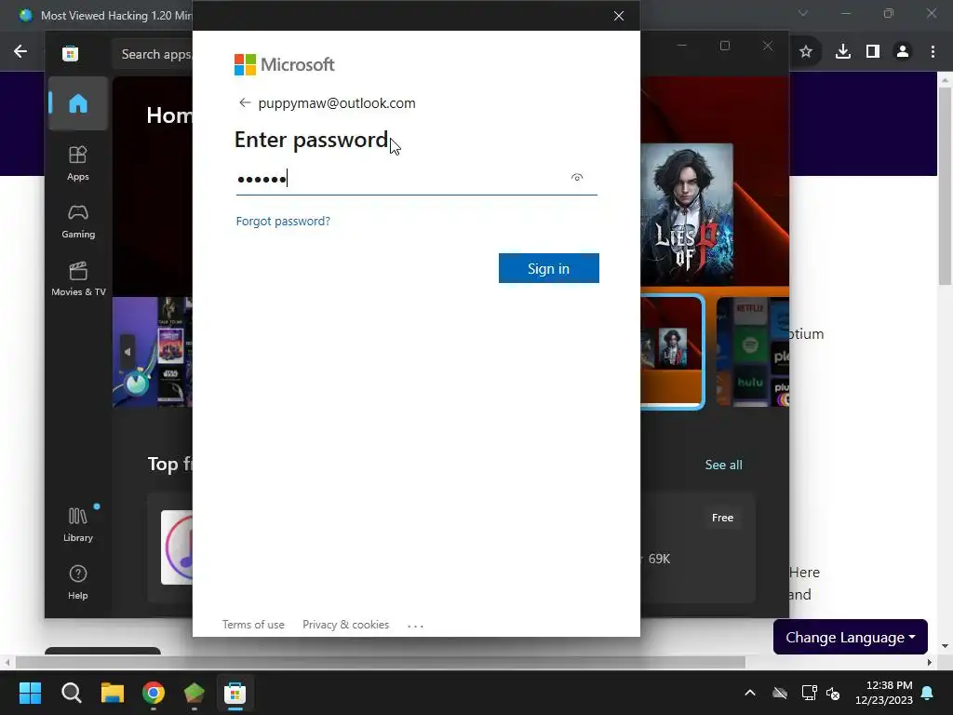
Task: Open Terms of use link
Action: click(x=253, y=625)
